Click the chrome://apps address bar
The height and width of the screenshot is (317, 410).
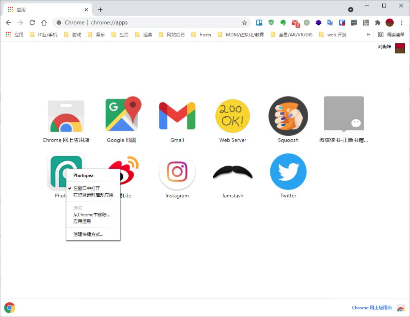click(151, 23)
